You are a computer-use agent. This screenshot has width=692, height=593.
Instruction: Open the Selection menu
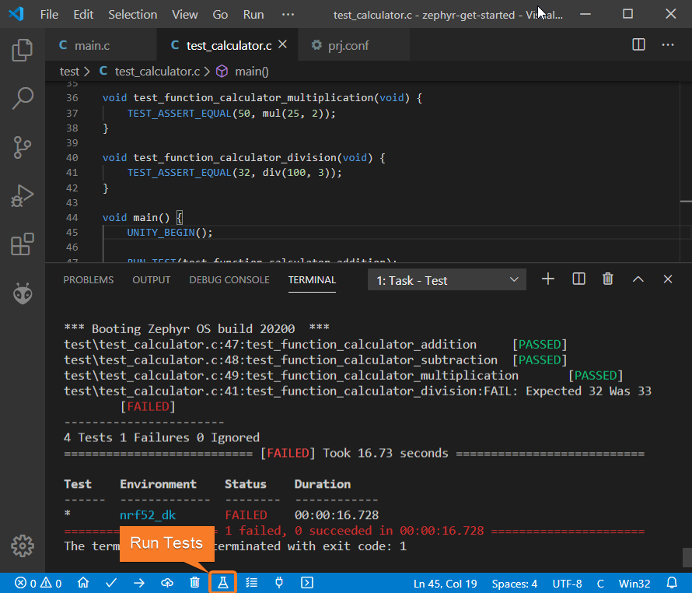click(x=133, y=15)
